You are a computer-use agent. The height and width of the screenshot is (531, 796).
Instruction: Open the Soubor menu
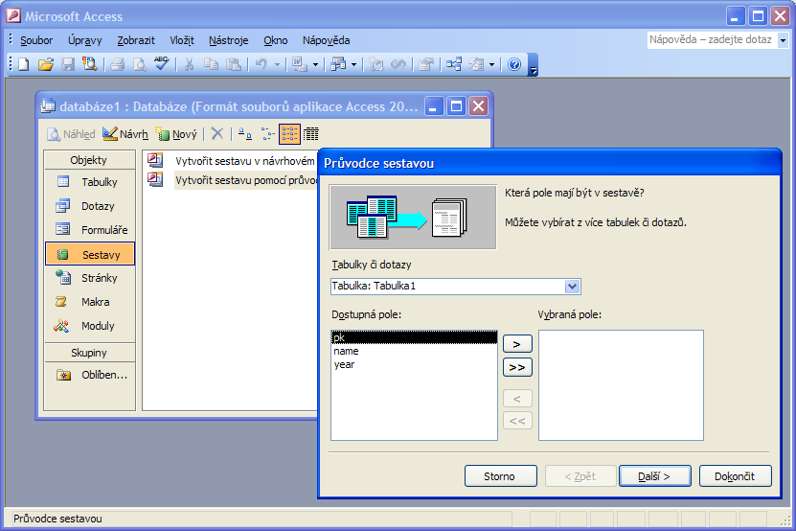click(x=36, y=40)
